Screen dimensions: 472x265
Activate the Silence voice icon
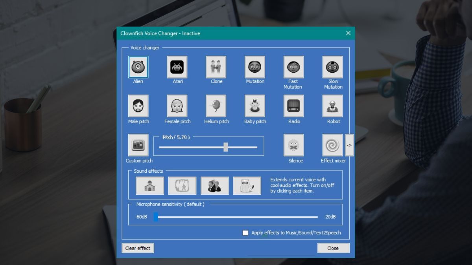(x=294, y=145)
